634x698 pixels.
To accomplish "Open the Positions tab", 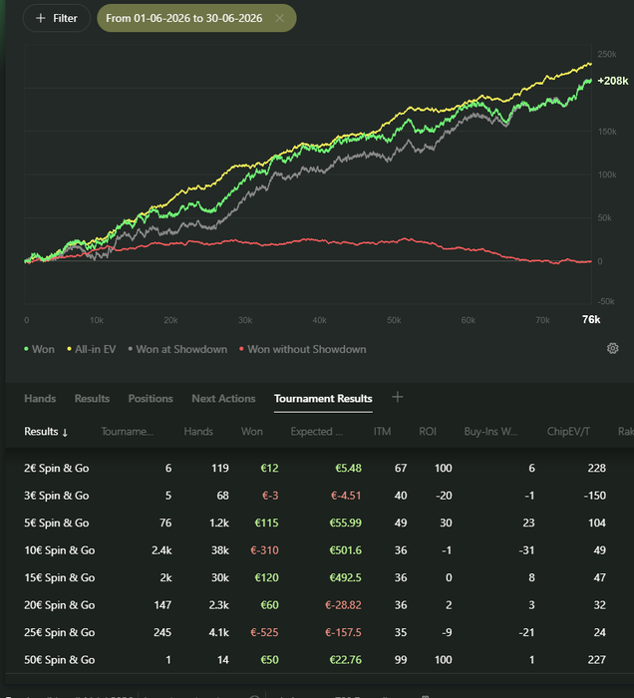I will [151, 399].
